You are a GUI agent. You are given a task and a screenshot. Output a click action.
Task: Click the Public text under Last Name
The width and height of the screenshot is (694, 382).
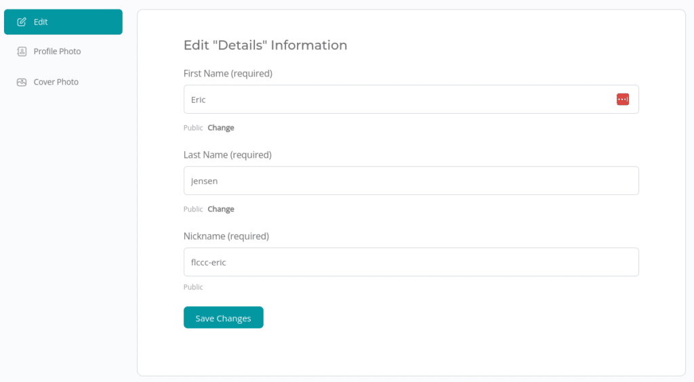tap(193, 209)
